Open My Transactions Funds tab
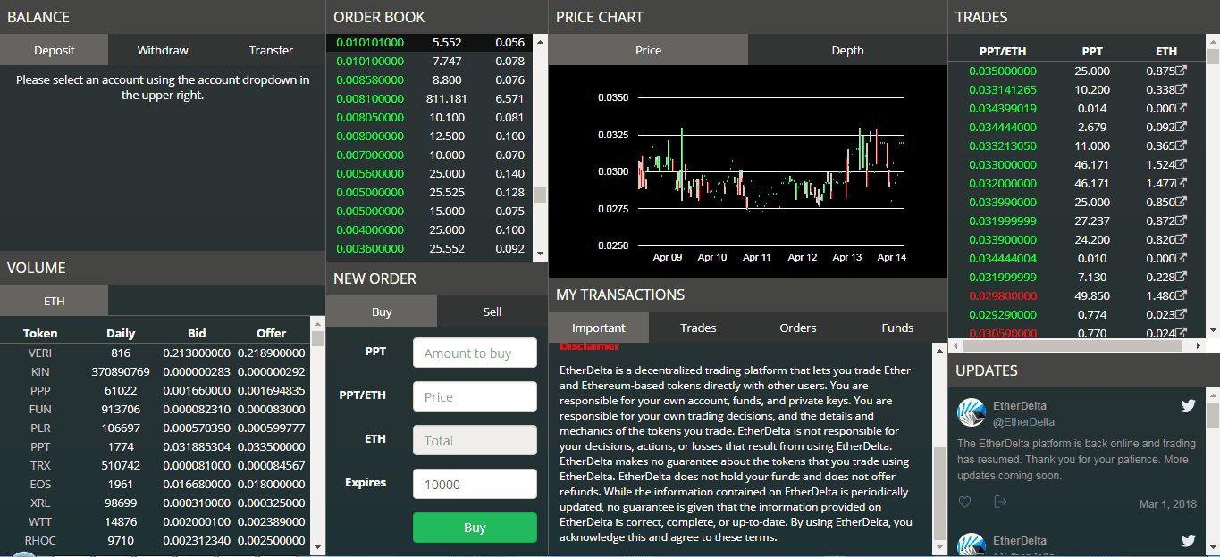Screen dimensions: 1220x557 pyautogui.click(x=897, y=328)
